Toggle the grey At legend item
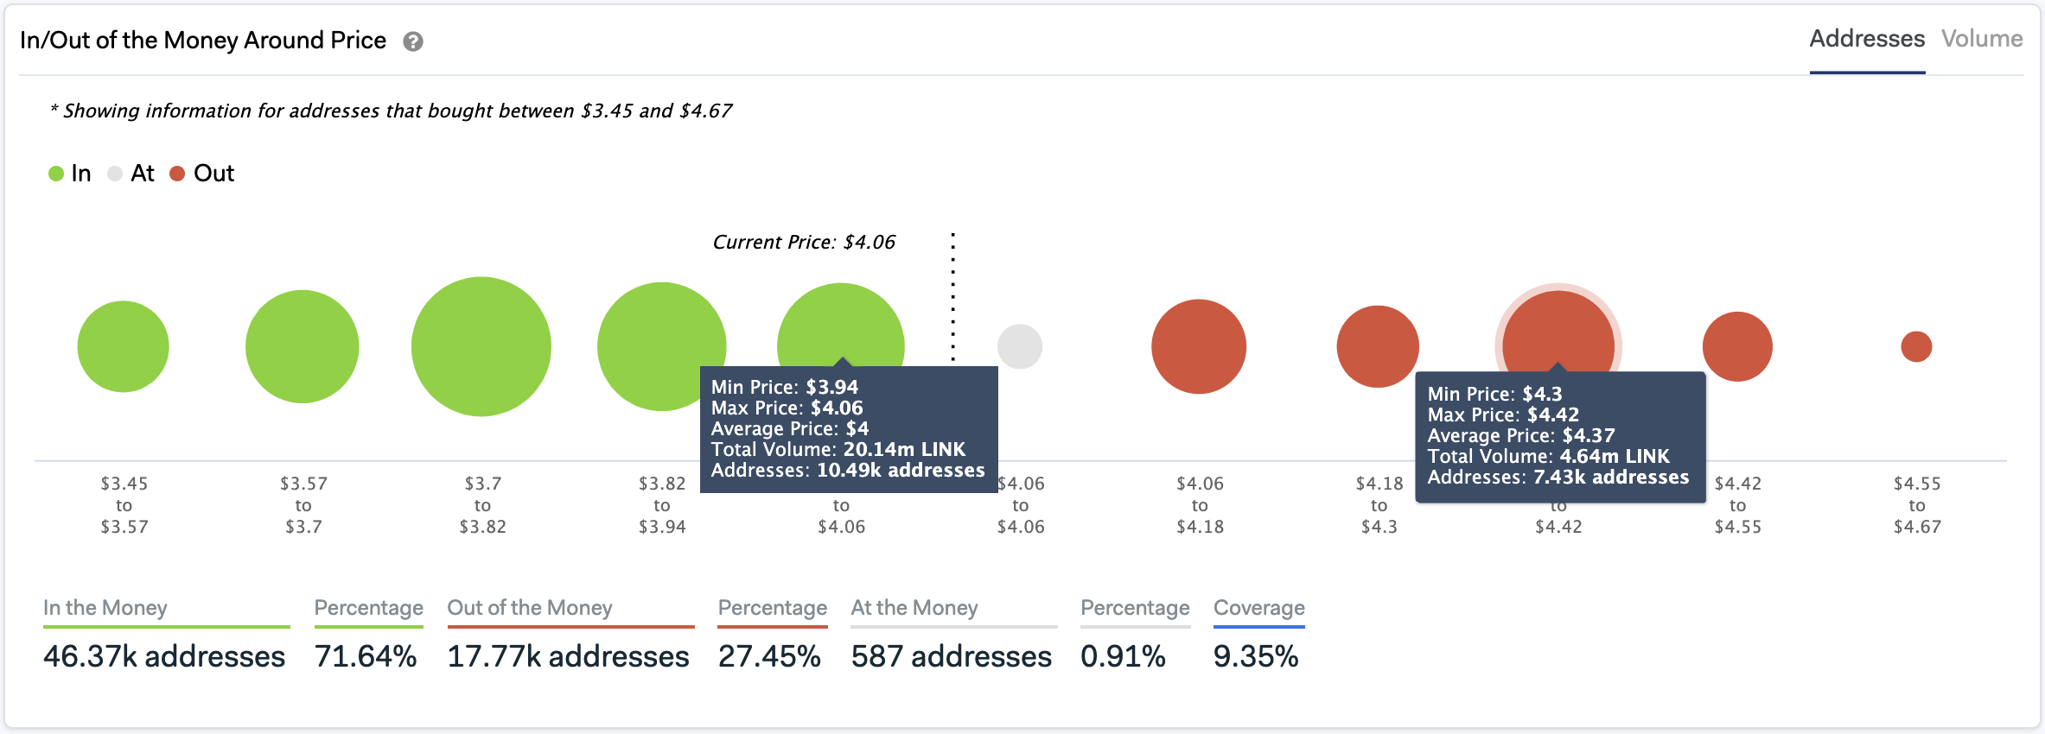The image size is (2045, 734). (131, 174)
